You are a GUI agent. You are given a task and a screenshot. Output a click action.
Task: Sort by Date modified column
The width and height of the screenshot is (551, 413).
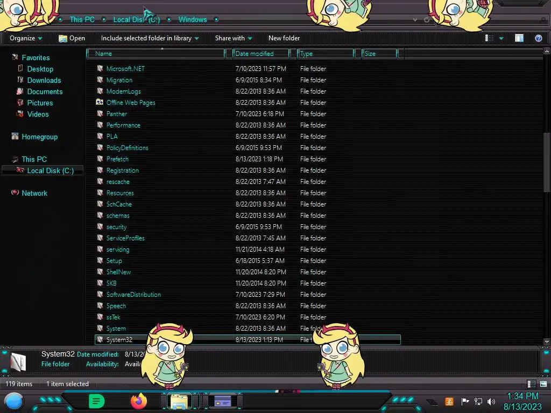pos(261,53)
